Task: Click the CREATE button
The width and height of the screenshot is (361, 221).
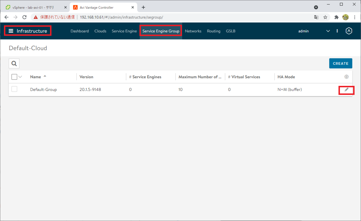Action: tap(341, 64)
